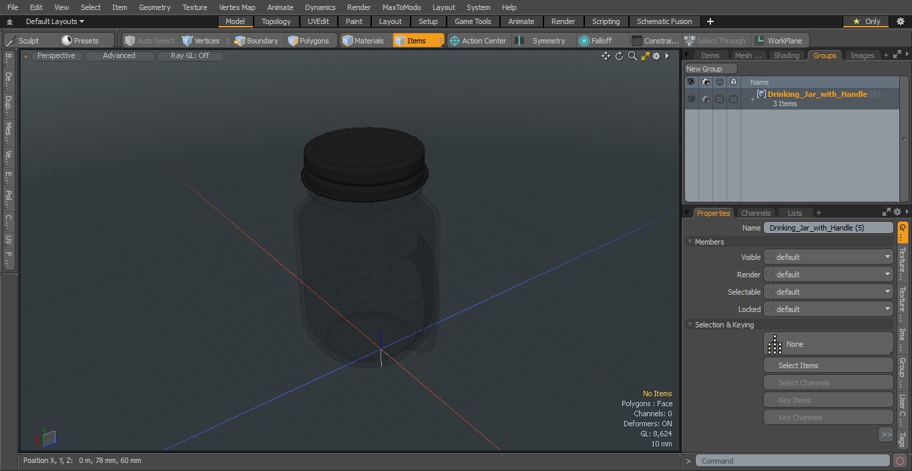Switch to Schematic Fusion tab
The width and height of the screenshot is (912, 471).
[664, 21]
